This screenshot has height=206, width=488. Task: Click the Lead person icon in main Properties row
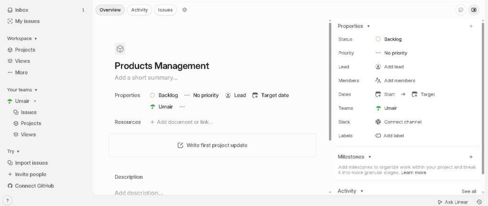228,95
